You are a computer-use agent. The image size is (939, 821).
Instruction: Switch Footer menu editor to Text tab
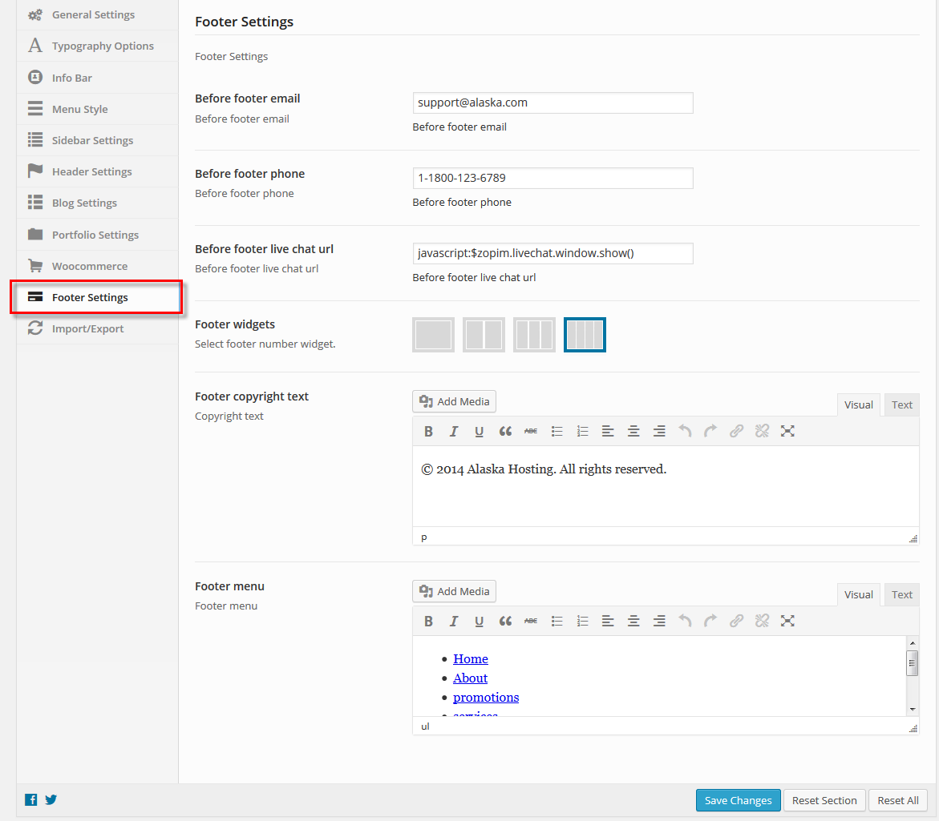coord(902,594)
